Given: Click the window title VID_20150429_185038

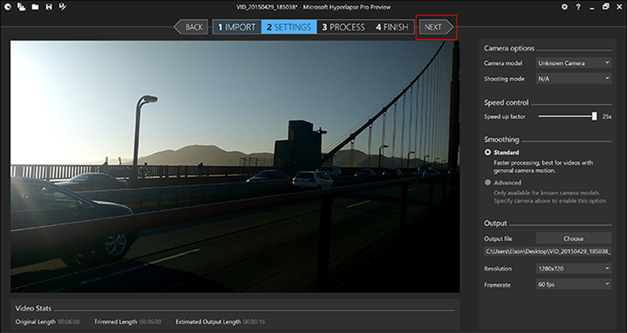Looking at the screenshot, I should tap(268, 7).
